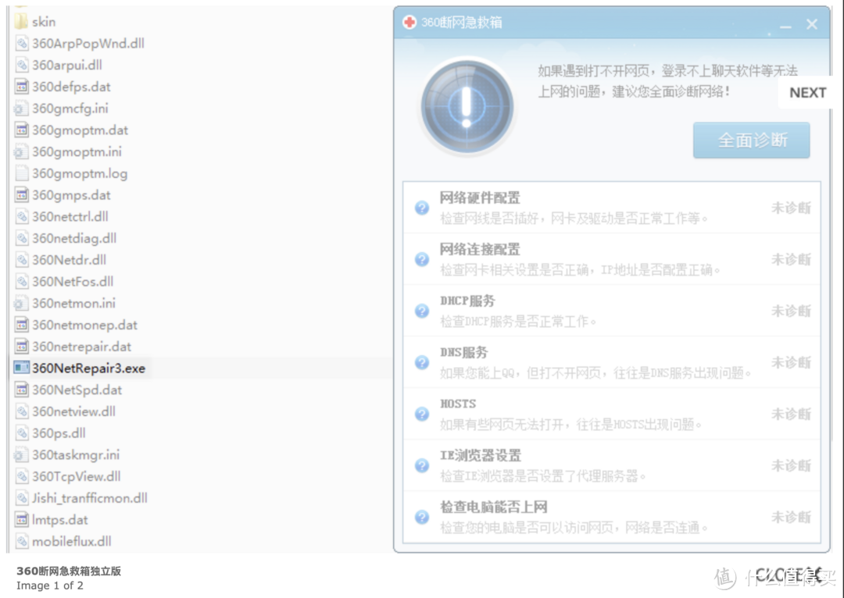This screenshot has height=598, width=844.
Task: Click the radar exclamation diagnostic icon
Action: coord(467,106)
